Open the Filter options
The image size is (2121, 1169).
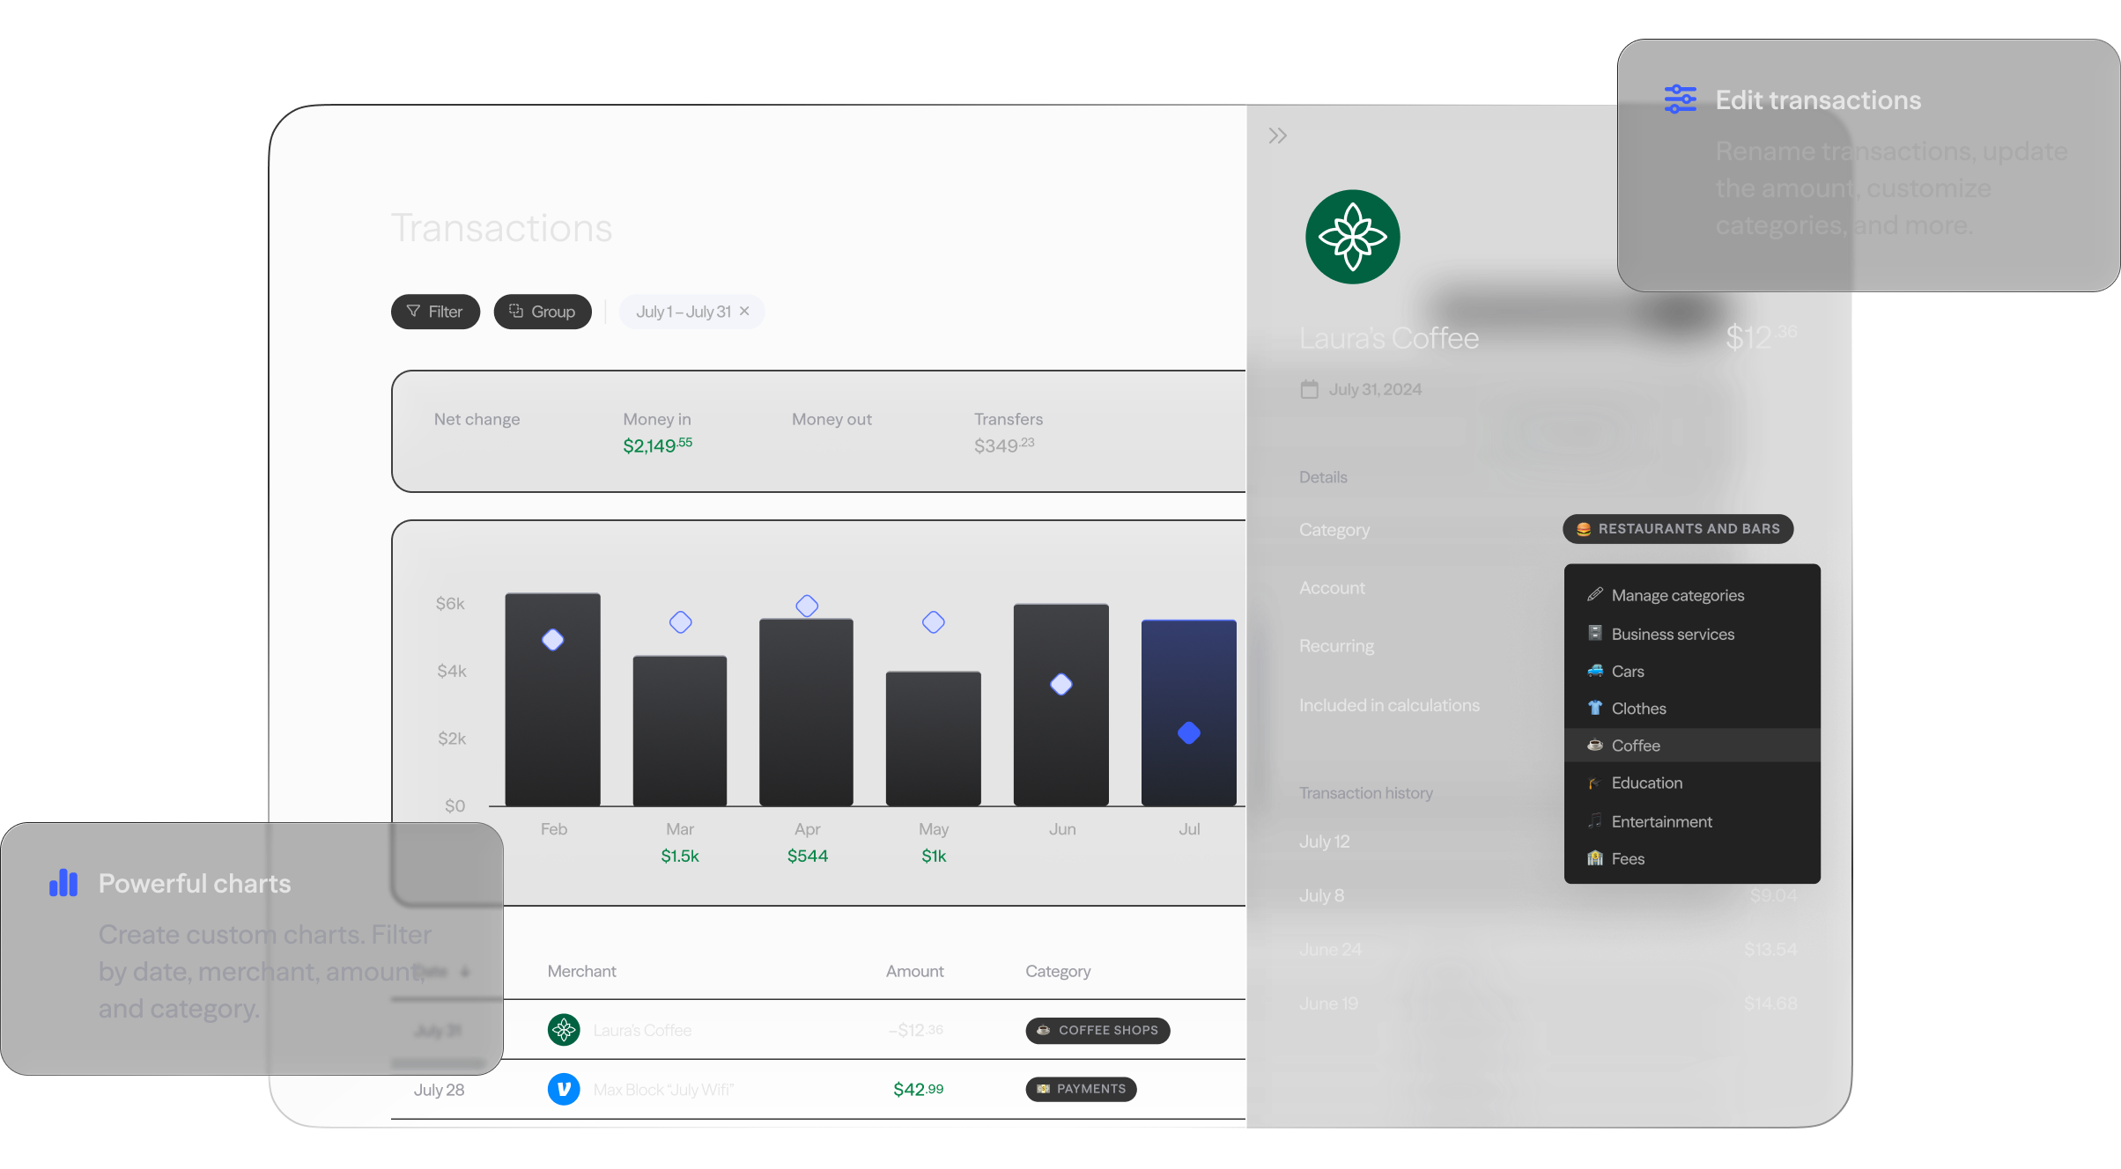tap(434, 312)
